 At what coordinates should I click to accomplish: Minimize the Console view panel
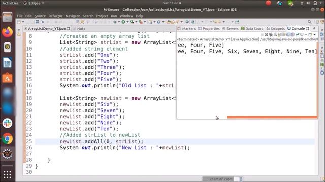coord(314,28)
